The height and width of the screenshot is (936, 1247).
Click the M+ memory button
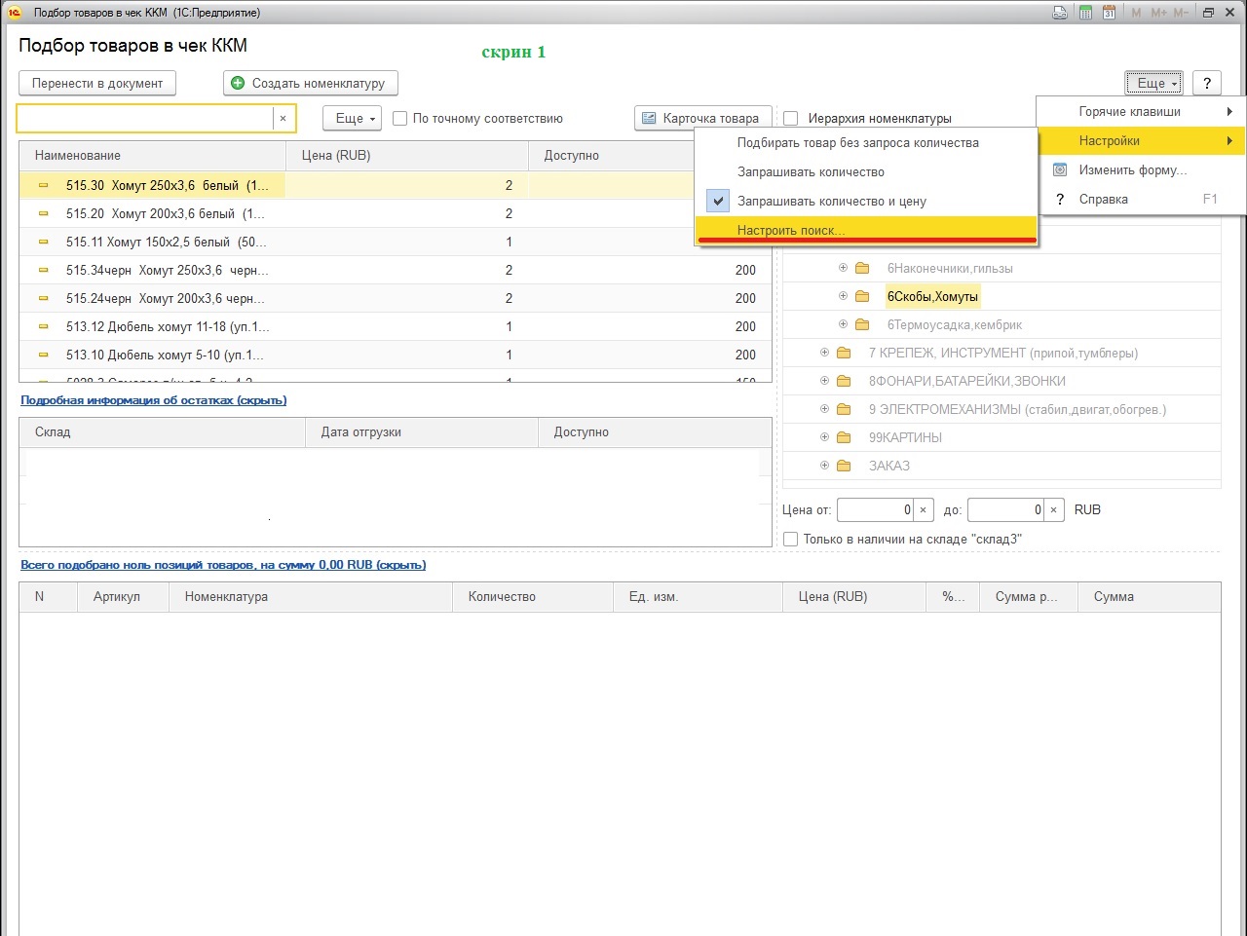1158,13
